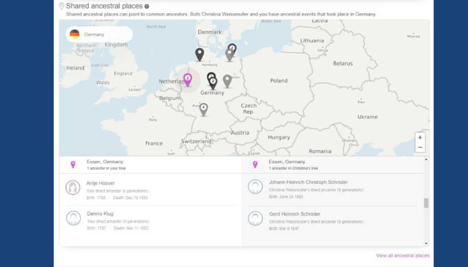Click Antje Hoover's avatar icon
Image resolution: width=468 pixels, height=267 pixels.
tap(73, 188)
